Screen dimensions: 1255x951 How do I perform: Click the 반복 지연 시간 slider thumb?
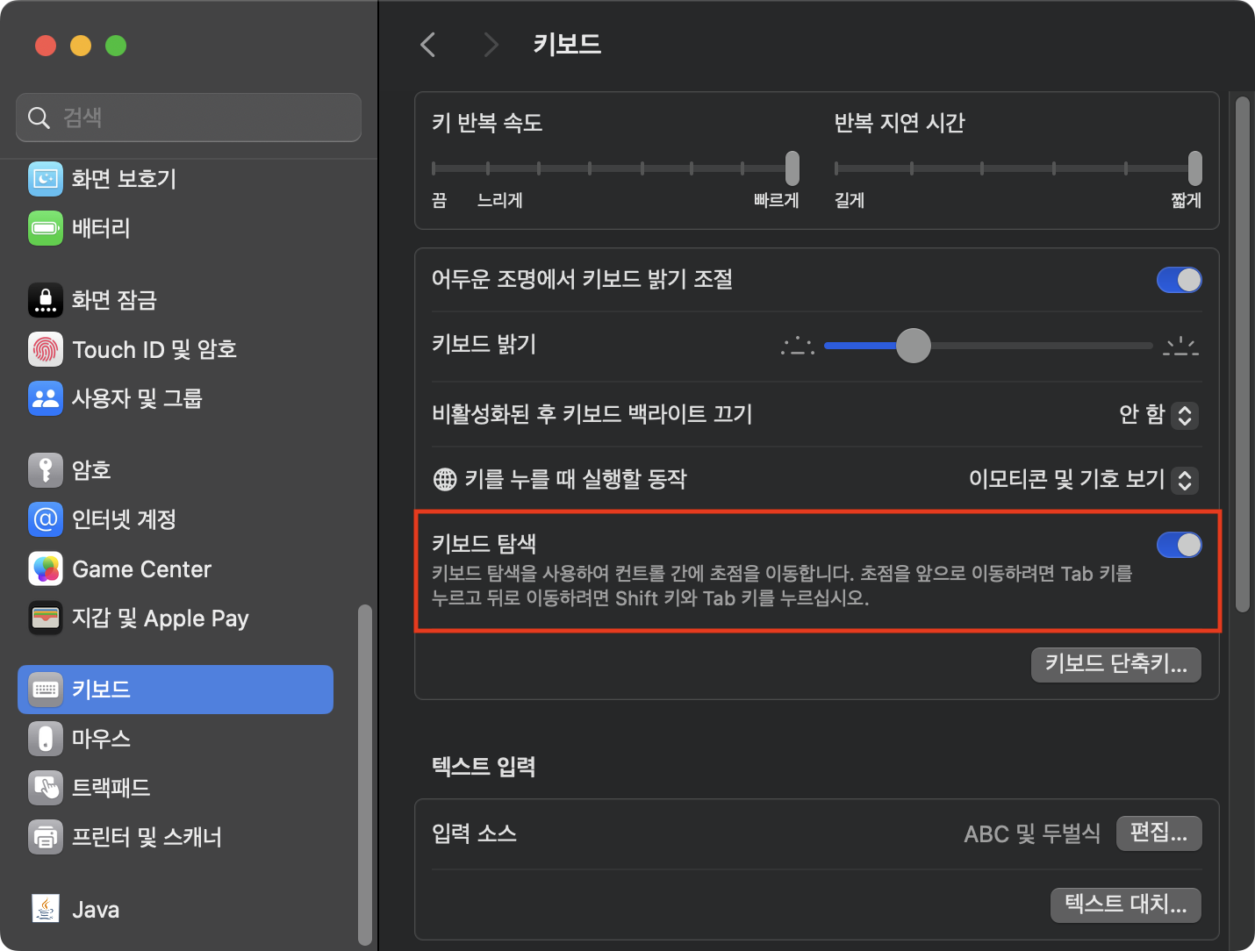tap(1195, 168)
